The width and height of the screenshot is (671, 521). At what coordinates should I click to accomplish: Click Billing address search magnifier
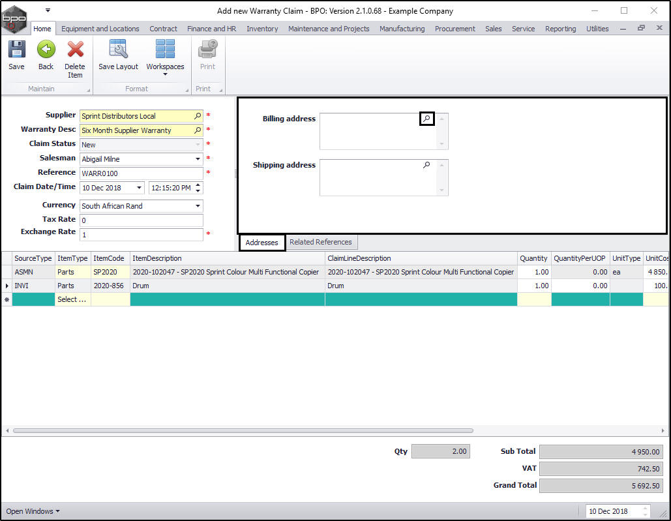426,119
